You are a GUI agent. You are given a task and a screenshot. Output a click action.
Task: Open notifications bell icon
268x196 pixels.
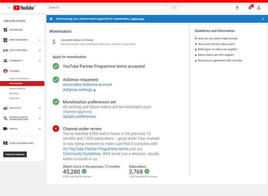250,7
